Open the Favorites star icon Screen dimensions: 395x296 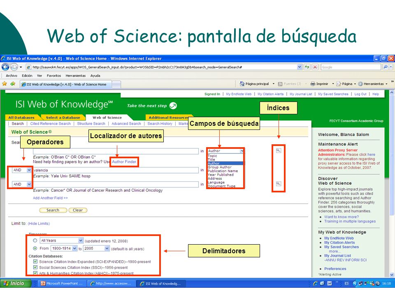[4, 84]
